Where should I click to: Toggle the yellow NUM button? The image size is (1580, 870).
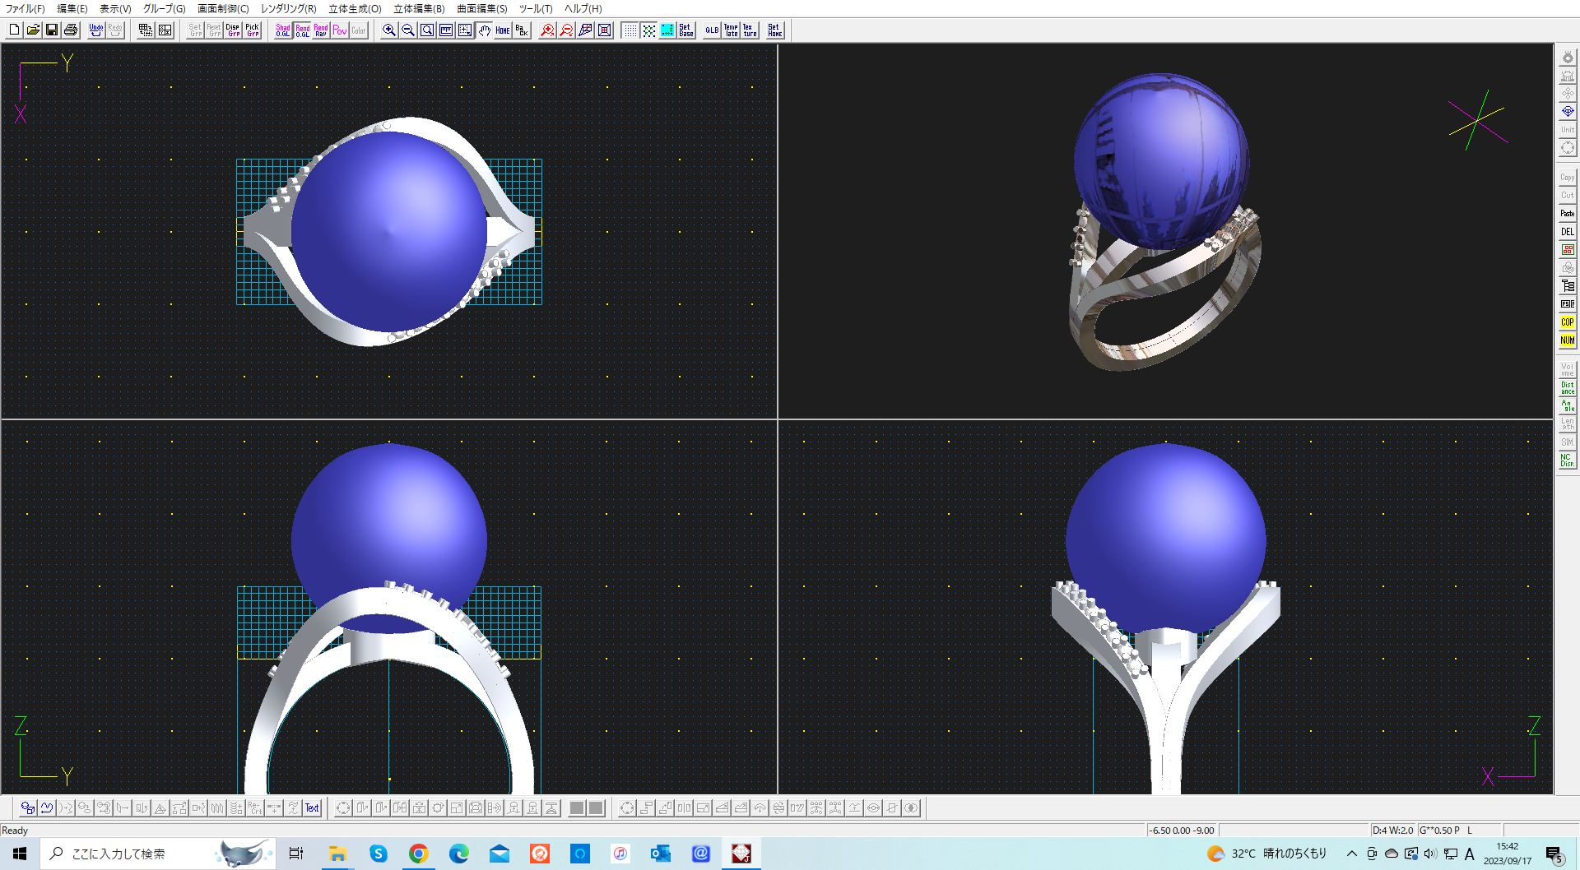click(1567, 340)
